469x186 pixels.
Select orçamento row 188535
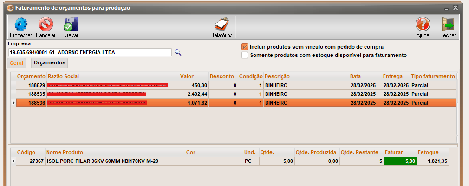tap(32, 94)
